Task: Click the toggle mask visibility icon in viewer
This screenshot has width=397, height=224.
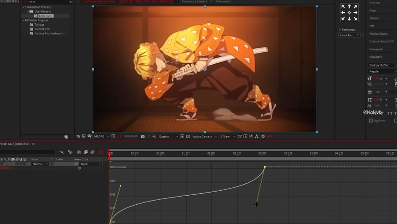Action: pos(119,136)
